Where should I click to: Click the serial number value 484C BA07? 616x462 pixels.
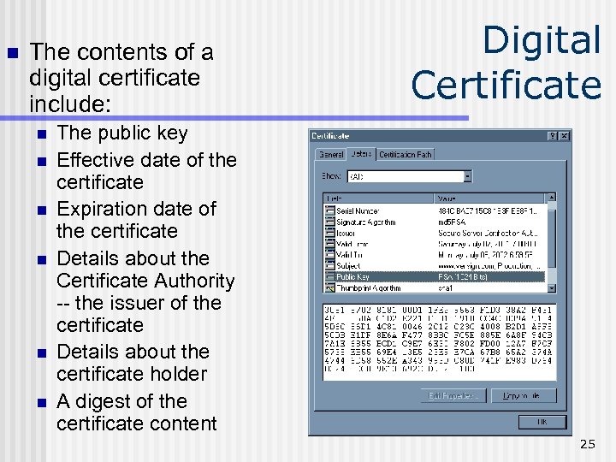(x=488, y=211)
